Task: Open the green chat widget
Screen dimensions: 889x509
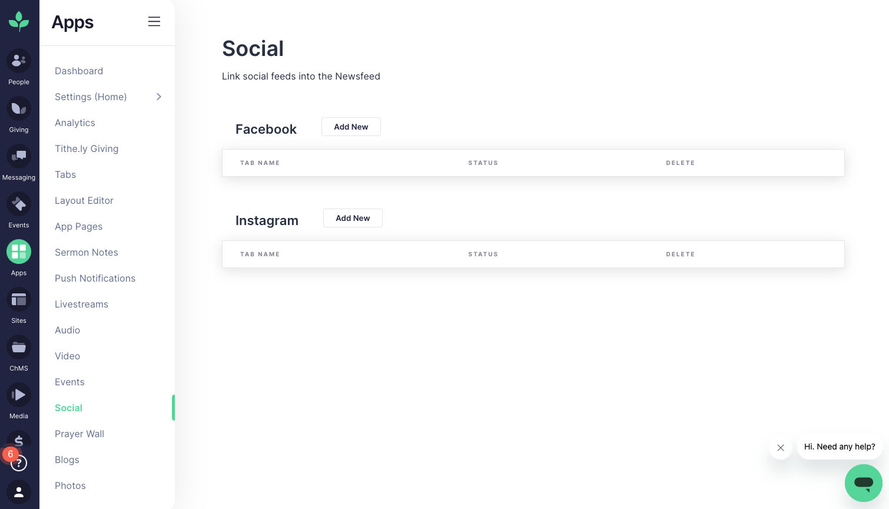Action: click(x=864, y=483)
